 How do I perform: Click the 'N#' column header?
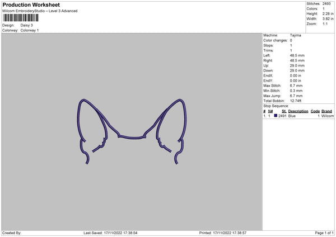[x=270, y=111]
